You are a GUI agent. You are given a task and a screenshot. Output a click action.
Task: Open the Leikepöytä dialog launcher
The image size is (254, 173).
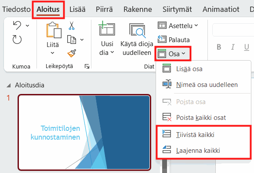pyautogui.click(x=87, y=66)
